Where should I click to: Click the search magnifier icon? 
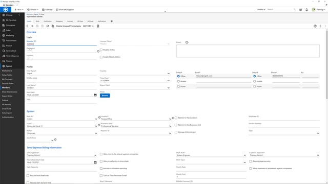pos(295,9)
